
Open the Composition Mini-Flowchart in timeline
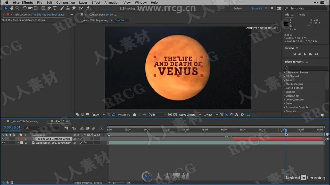tap(67, 128)
